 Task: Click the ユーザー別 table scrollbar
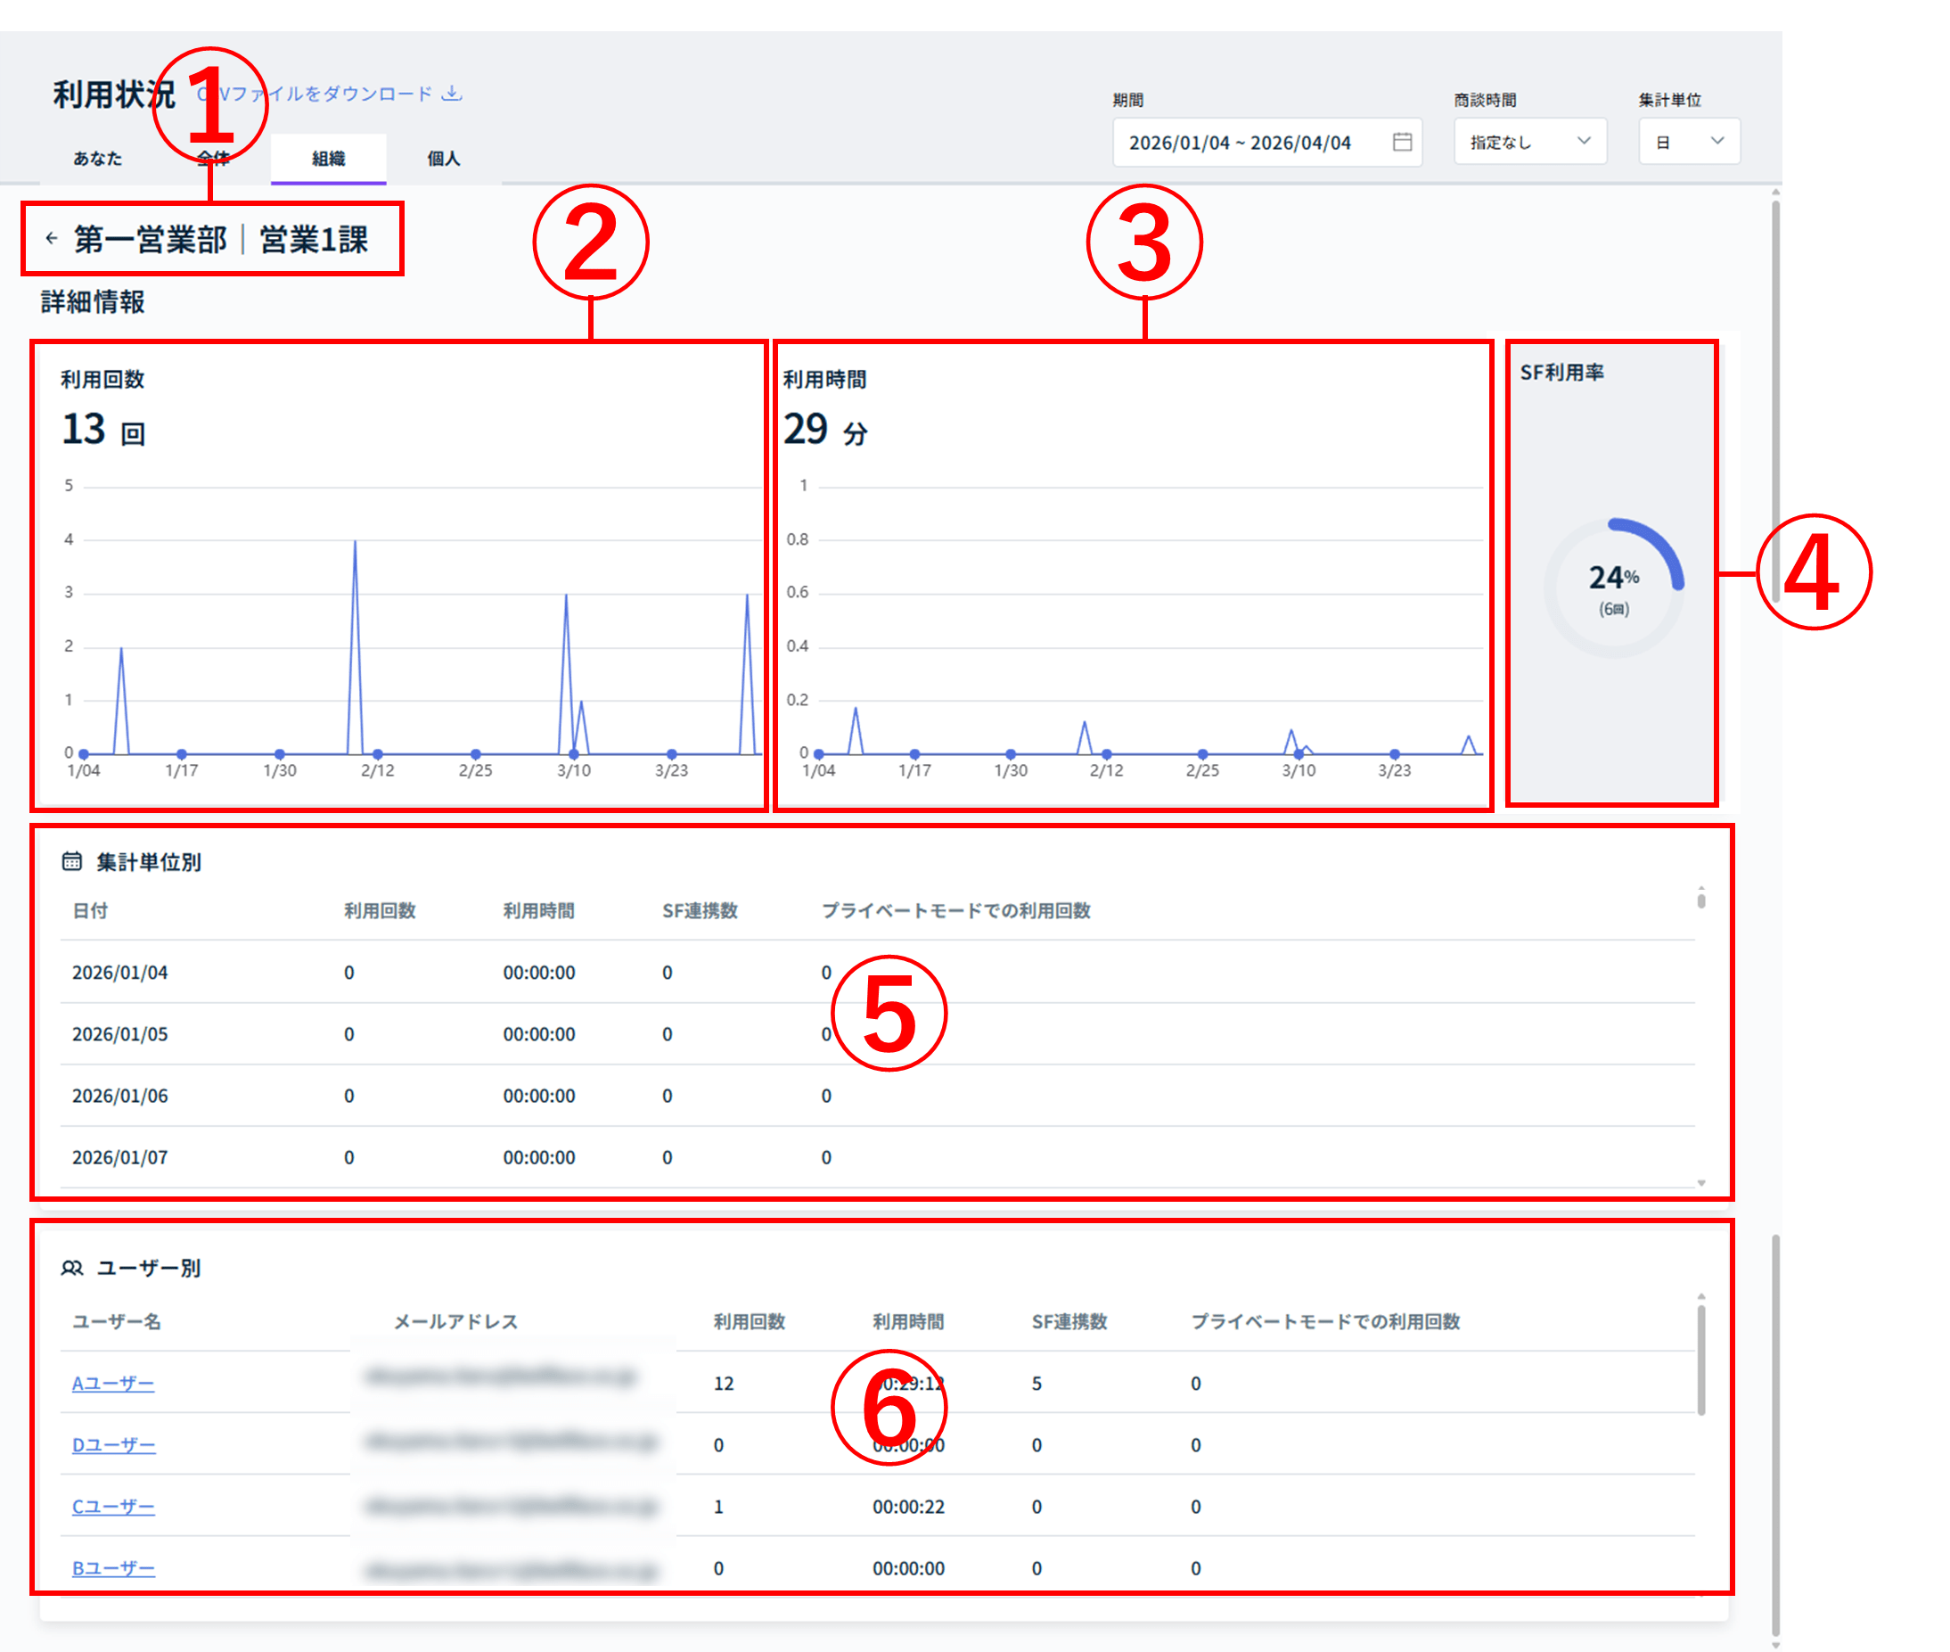click(x=1701, y=1358)
